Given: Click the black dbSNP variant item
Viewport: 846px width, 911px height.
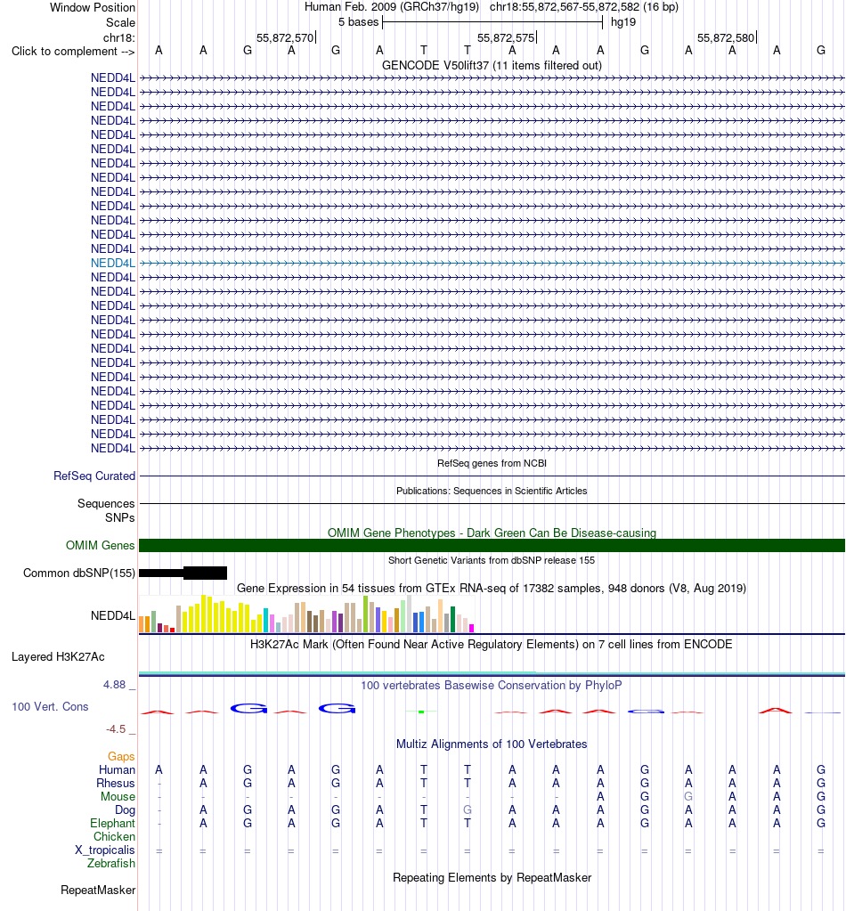Looking at the screenshot, I should pyautogui.click(x=183, y=573).
